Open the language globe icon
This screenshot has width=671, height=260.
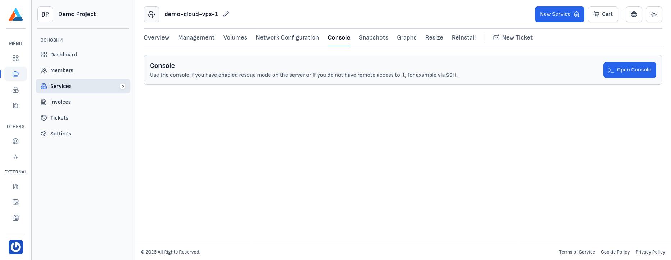click(x=634, y=14)
